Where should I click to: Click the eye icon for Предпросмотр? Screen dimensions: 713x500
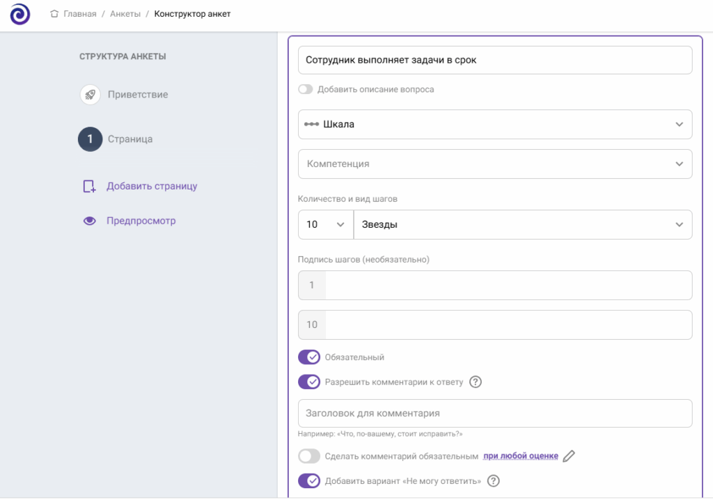pyautogui.click(x=89, y=221)
